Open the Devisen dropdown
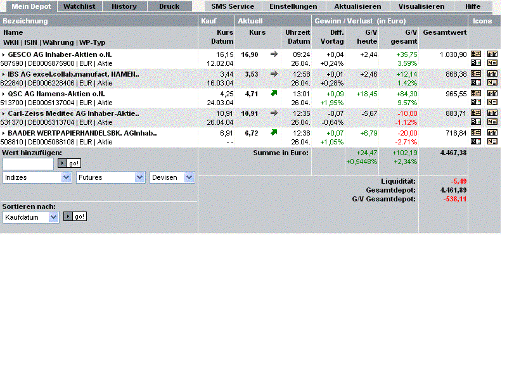 [x=172, y=177]
